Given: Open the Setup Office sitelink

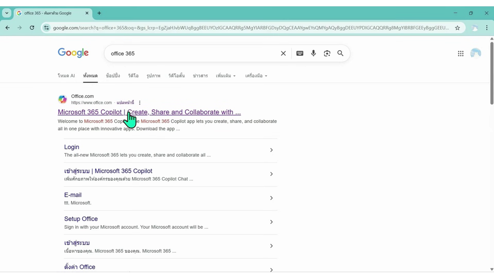Looking at the screenshot, I should [x=81, y=219].
